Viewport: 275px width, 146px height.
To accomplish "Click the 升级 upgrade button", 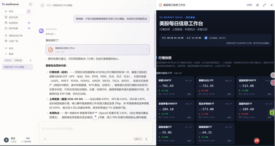I will coord(28,138).
